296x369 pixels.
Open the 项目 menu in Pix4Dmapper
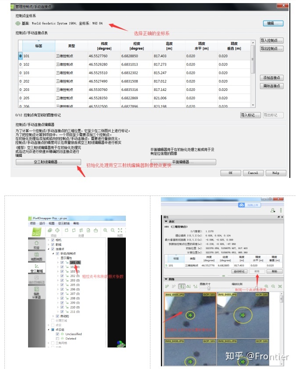pyautogui.click(x=32, y=223)
